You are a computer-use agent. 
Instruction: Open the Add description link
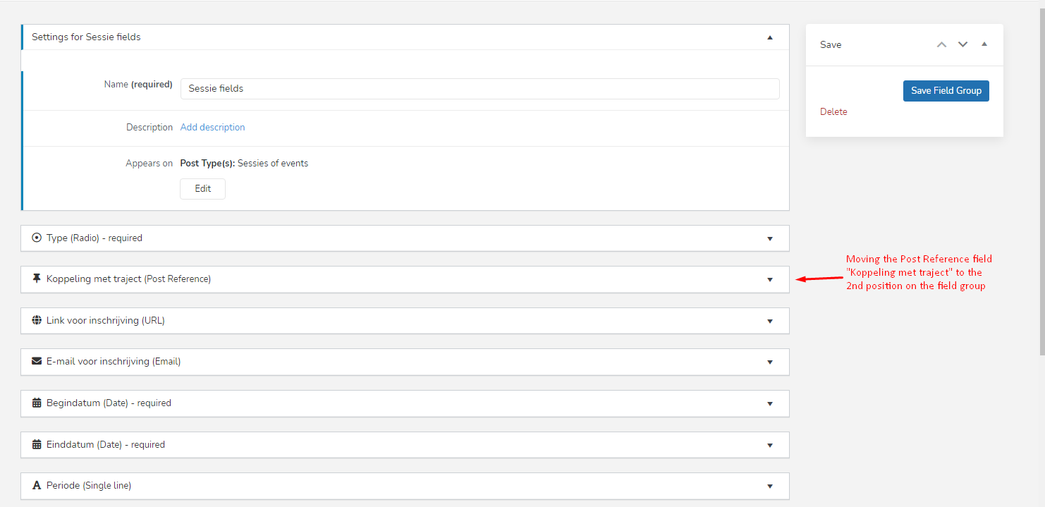[x=212, y=128]
